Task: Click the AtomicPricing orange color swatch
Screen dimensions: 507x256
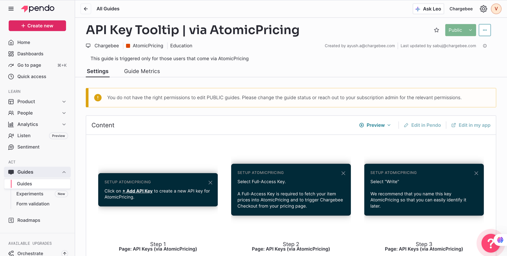Action: click(x=128, y=46)
